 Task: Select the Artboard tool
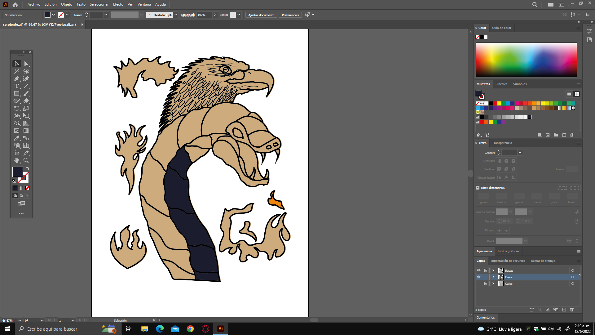(x=17, y=153)
